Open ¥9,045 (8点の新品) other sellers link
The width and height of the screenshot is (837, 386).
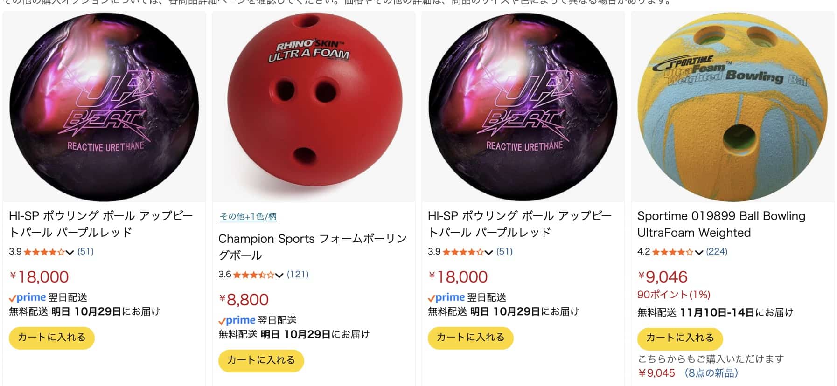click(688, 373)
